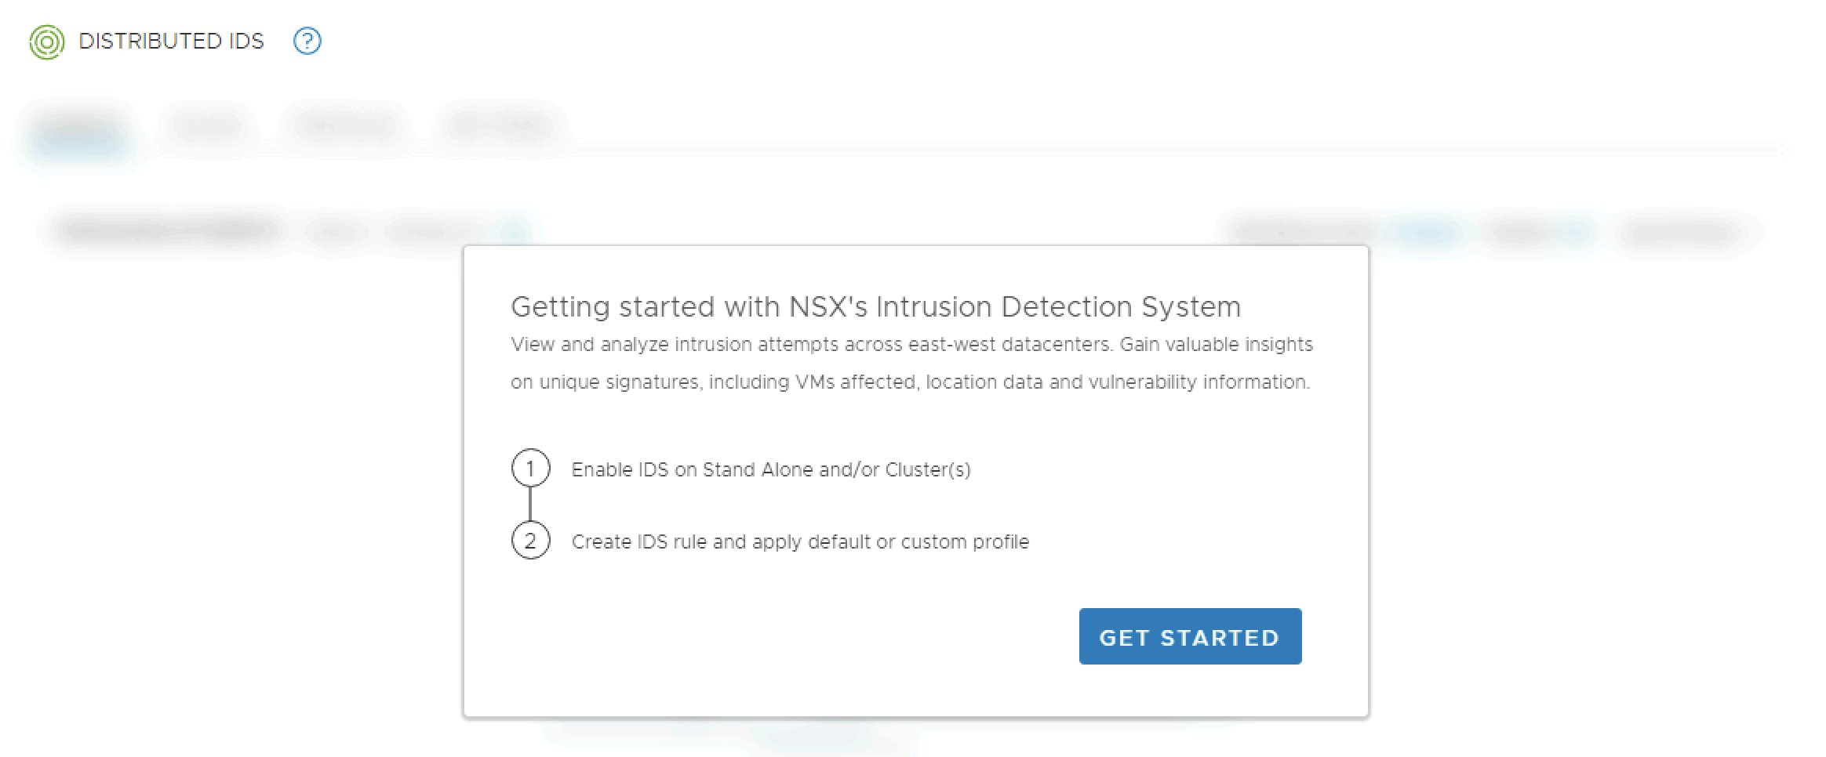Click the DISTRIBUTED IDS page title
1826x757 pixels.
tap(171, 42)
